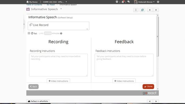The image size is (185, 104).
Task: Open topic in a new window icon
Action: [143, 10]
